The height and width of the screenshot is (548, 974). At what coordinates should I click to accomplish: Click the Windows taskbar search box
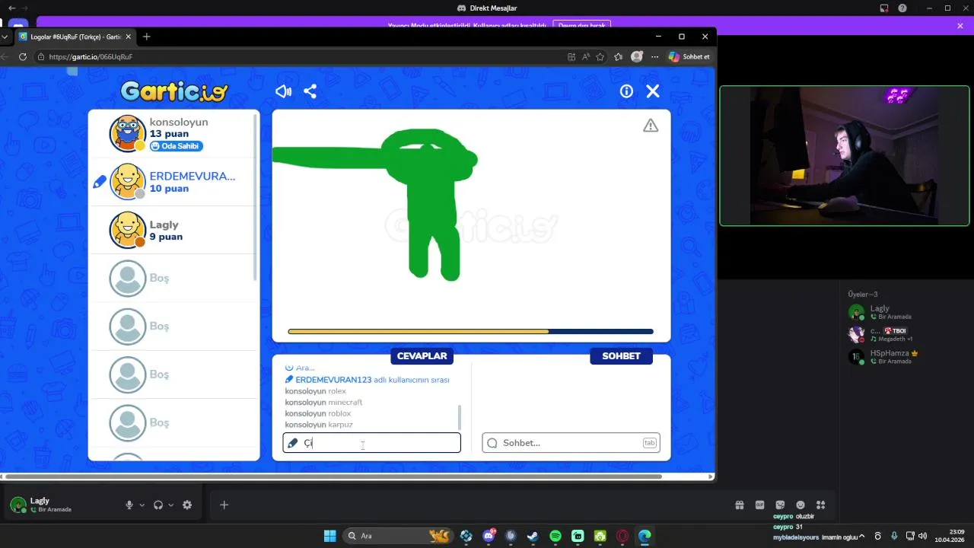(x=397, y=536)
